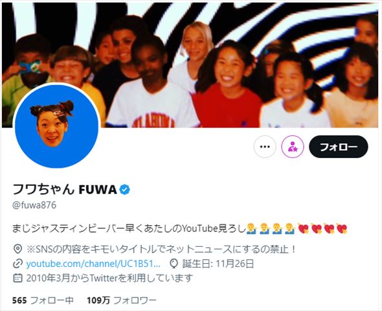Open the youtube.com/channel link

tap(93, 264)
